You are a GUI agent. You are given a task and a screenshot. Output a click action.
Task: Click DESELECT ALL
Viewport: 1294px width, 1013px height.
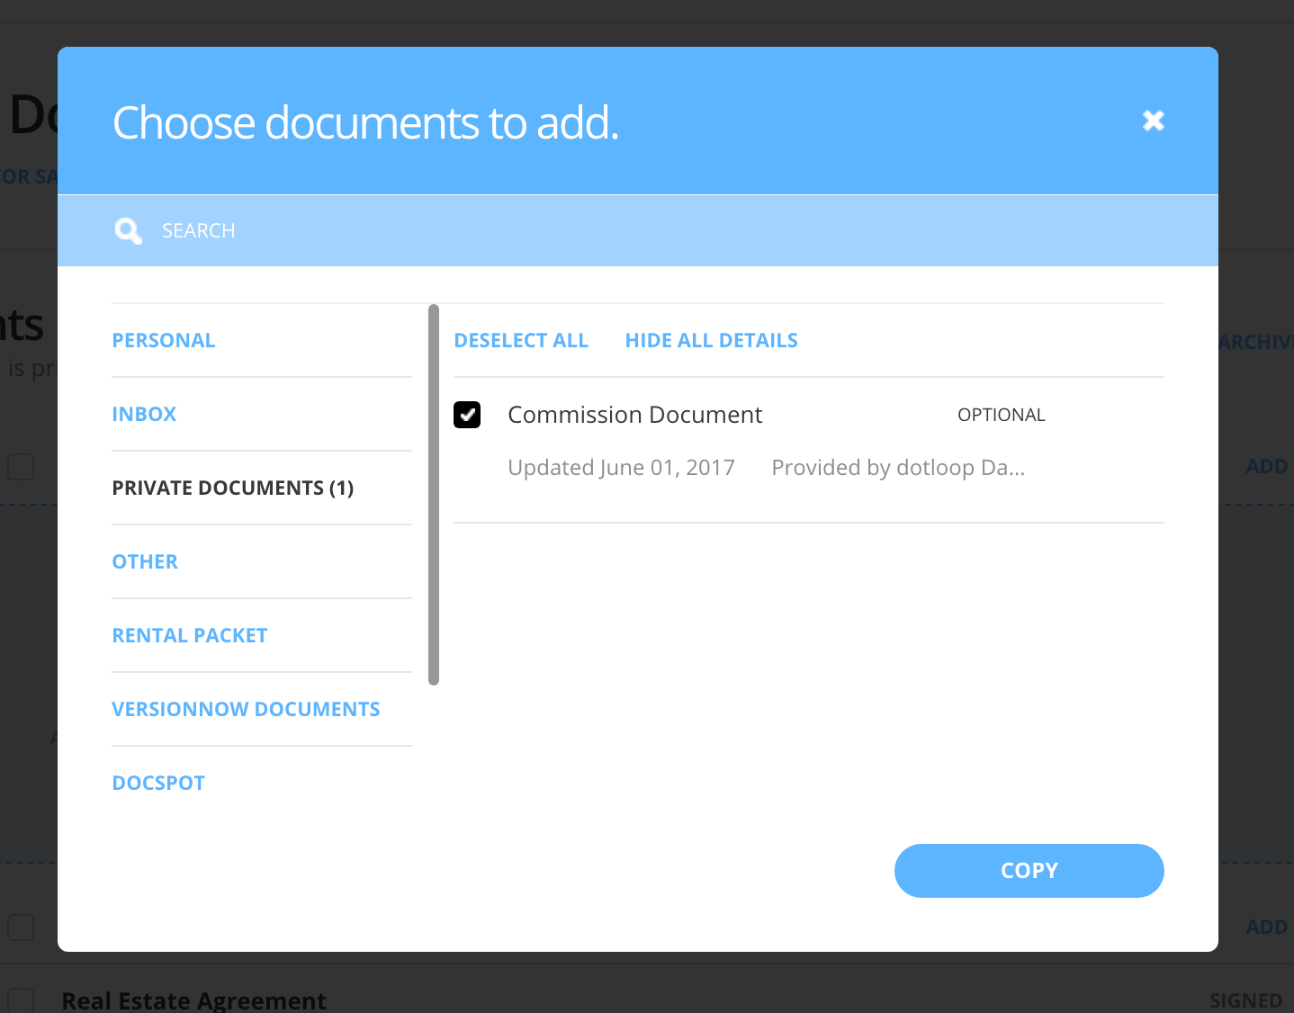[x=521, y=340]
